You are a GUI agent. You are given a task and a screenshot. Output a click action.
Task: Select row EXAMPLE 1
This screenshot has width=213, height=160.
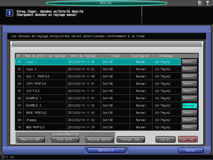tap(98, 98)
